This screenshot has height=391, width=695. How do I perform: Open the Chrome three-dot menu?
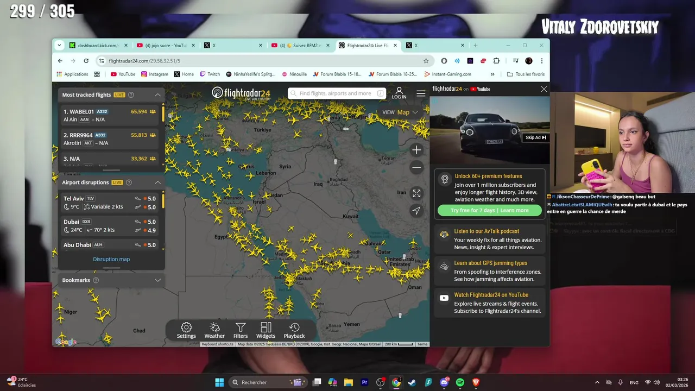[541, 61]
